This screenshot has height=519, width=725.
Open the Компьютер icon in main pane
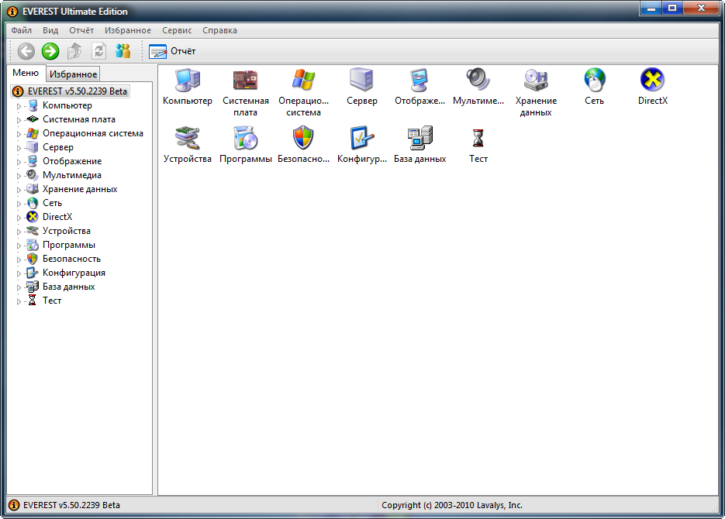tap(188, 81)
